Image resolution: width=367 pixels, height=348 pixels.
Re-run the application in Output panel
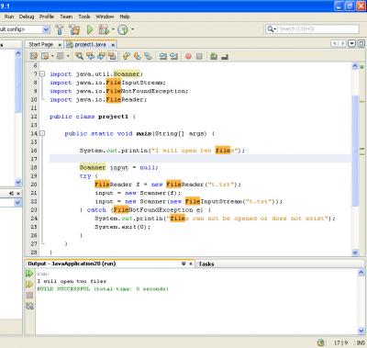(x=29, y=274)
